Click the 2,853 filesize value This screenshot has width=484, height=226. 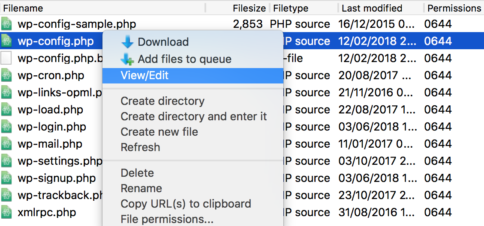(x=248, y=24)
